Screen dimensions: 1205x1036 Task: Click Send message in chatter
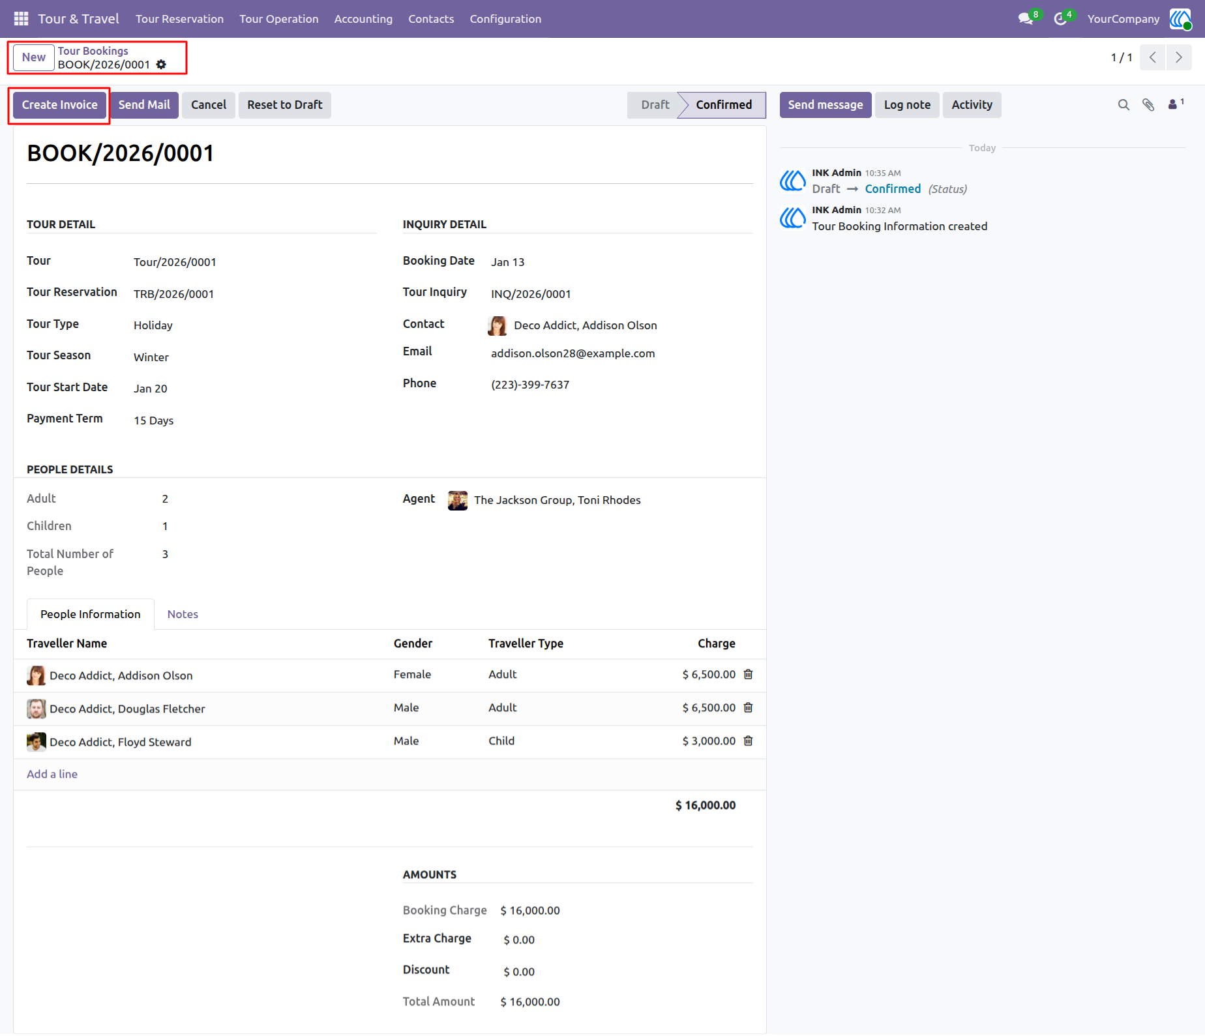coord(826,105)
